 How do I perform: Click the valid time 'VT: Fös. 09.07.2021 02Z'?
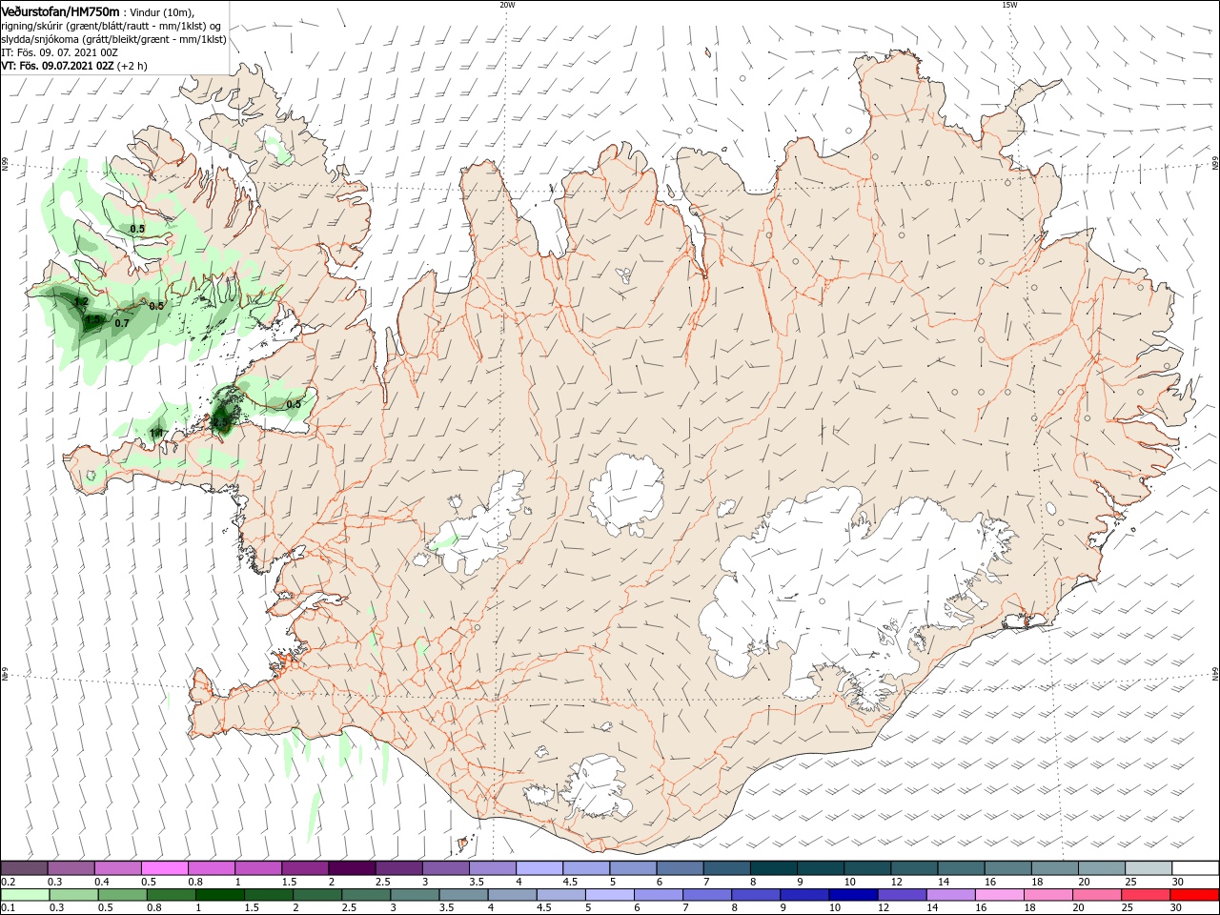[x=57, y=66]
